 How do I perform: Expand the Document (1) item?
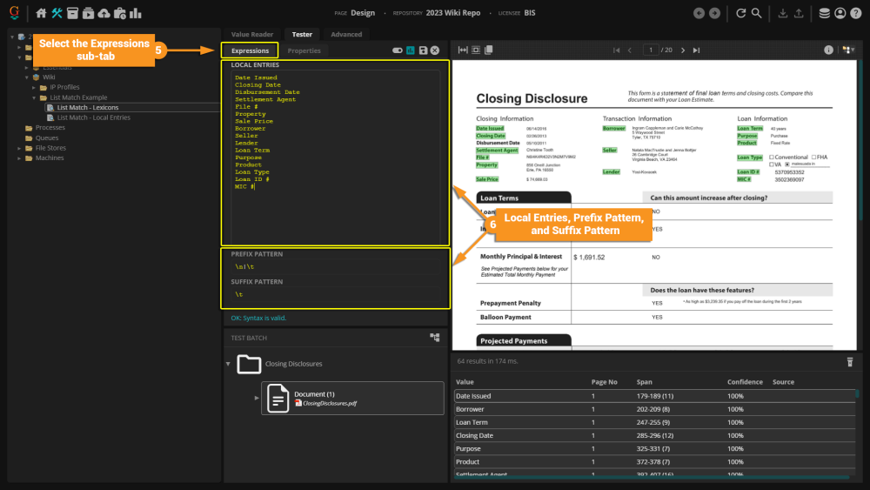[x=257, y=398]
